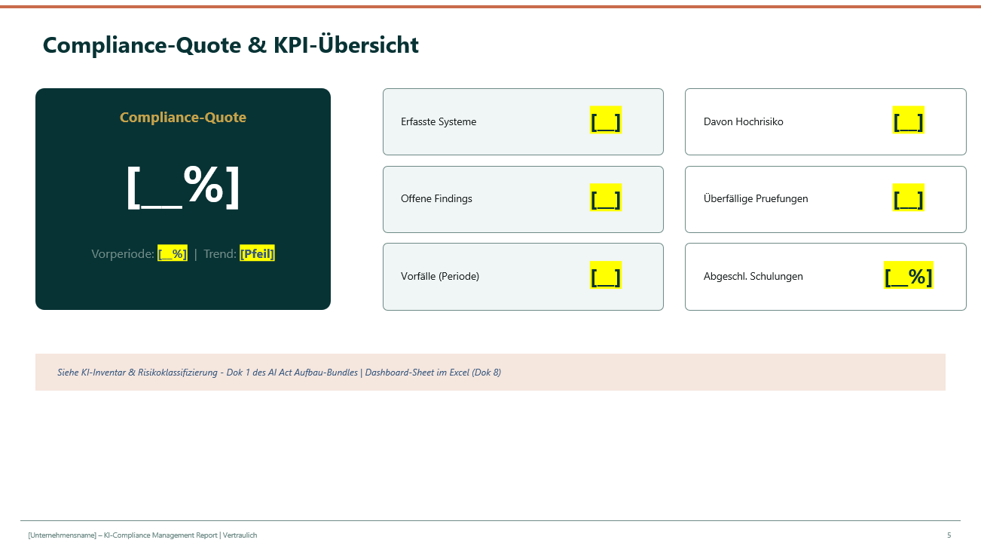Image resolution: width=981 pixels, height=552 pixels.
Task: Click the Trend [Pfeil] placeholder
Action: (x=257, y=253)
